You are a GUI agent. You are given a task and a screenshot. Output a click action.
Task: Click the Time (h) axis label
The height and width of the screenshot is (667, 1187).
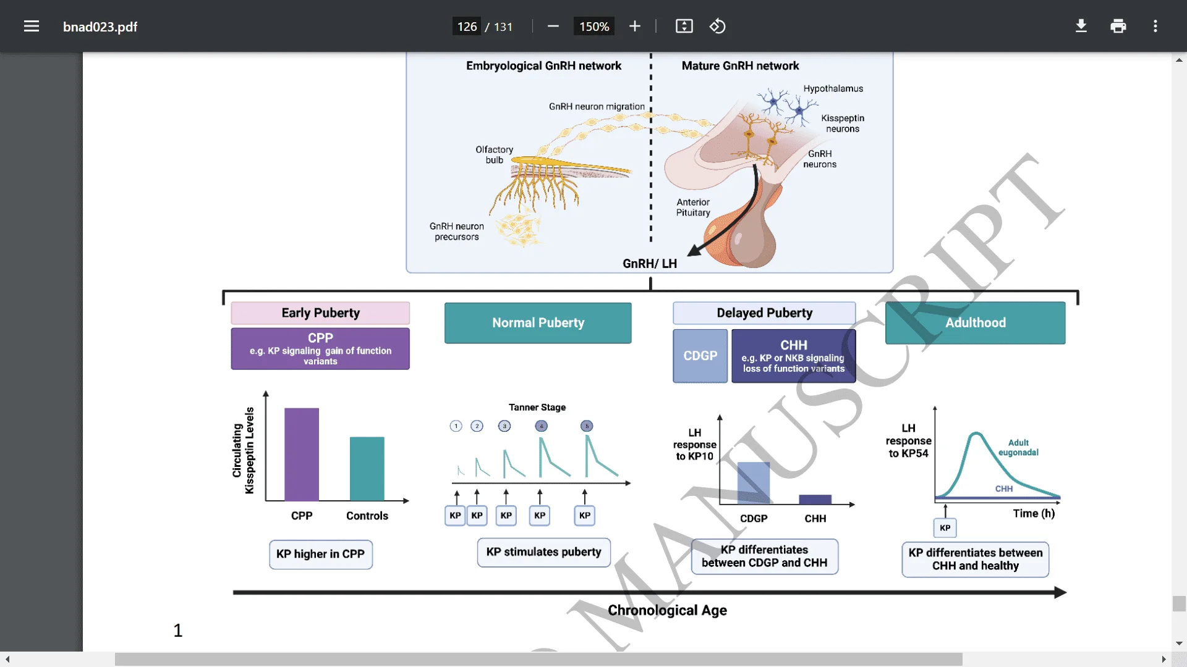[1034, 513]
